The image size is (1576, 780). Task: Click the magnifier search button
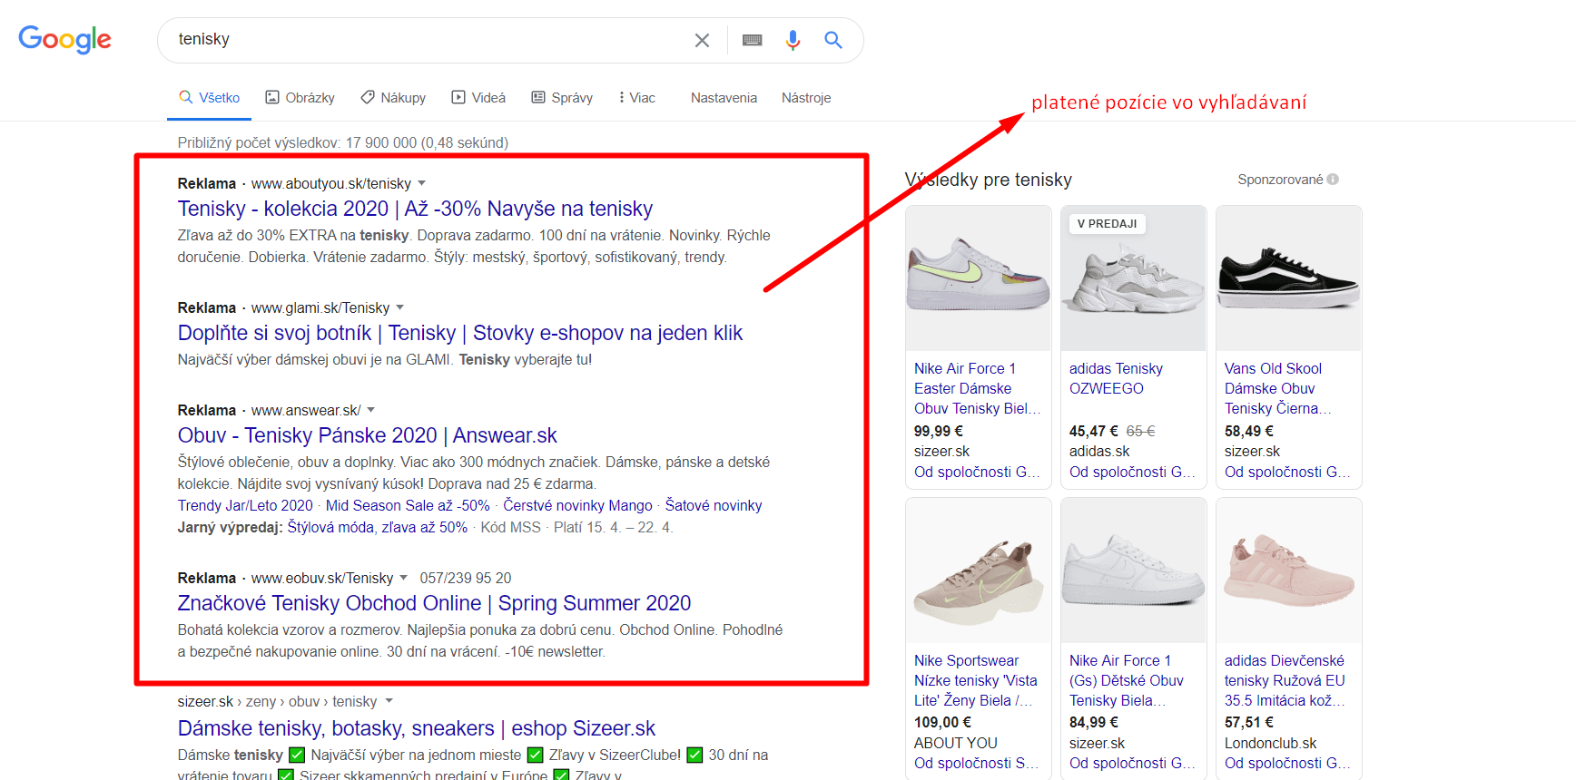coord(833,40)
